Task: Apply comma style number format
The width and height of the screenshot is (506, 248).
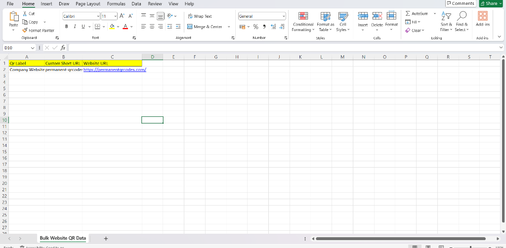Action: click(x=264, y=27)
